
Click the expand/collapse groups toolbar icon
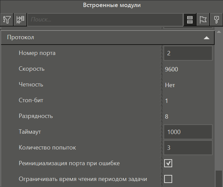click(20, 19)
